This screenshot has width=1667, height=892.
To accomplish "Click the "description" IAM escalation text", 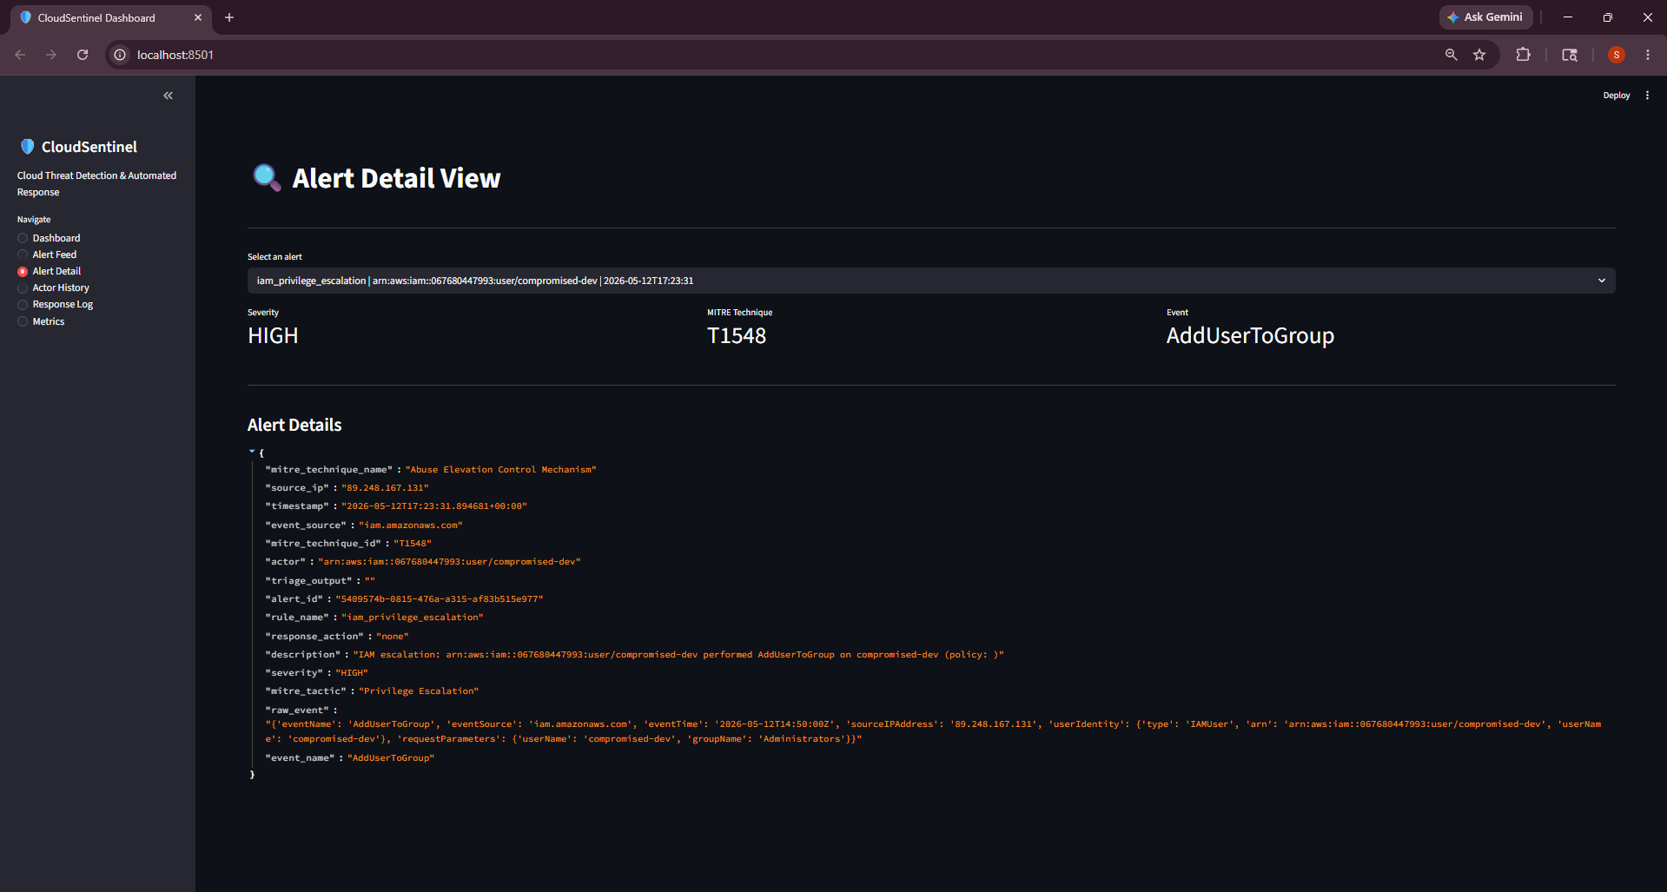I will 678,655.
